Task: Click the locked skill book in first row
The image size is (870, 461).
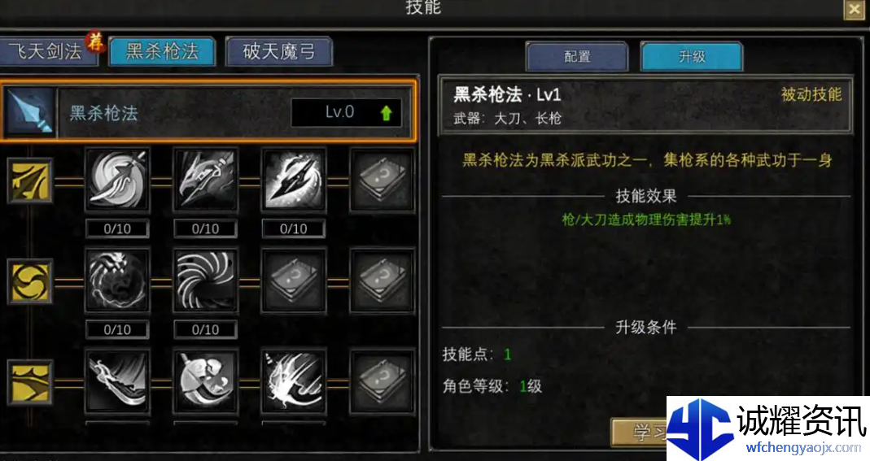Action: (x=382, y=180)
